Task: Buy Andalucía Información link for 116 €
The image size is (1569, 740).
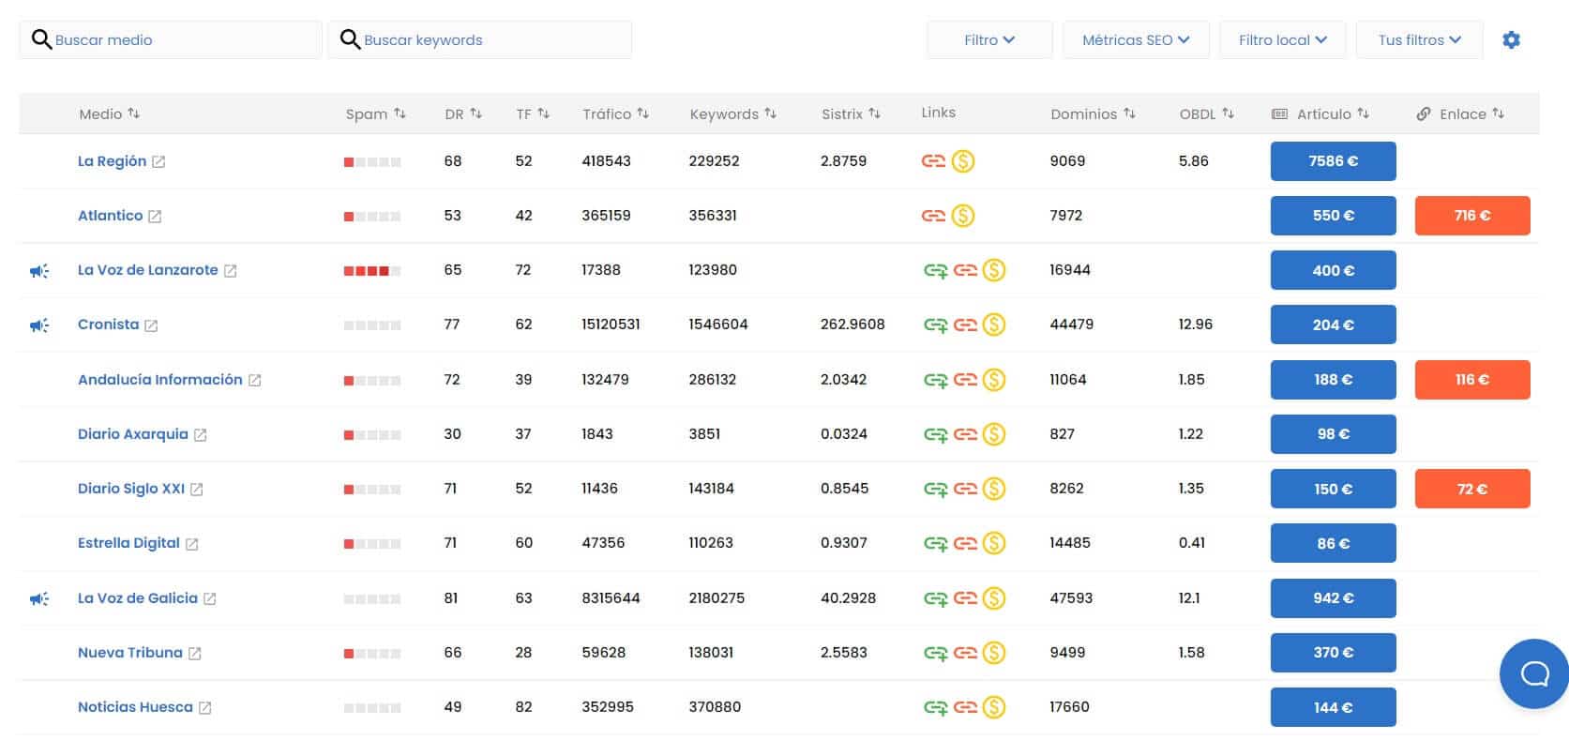Action: pyautogui.click(x=1472, y=380)
